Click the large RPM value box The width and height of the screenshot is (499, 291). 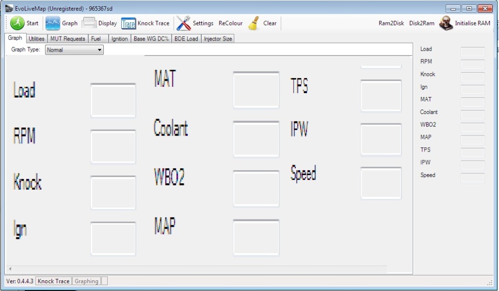(x=113, y=146)
